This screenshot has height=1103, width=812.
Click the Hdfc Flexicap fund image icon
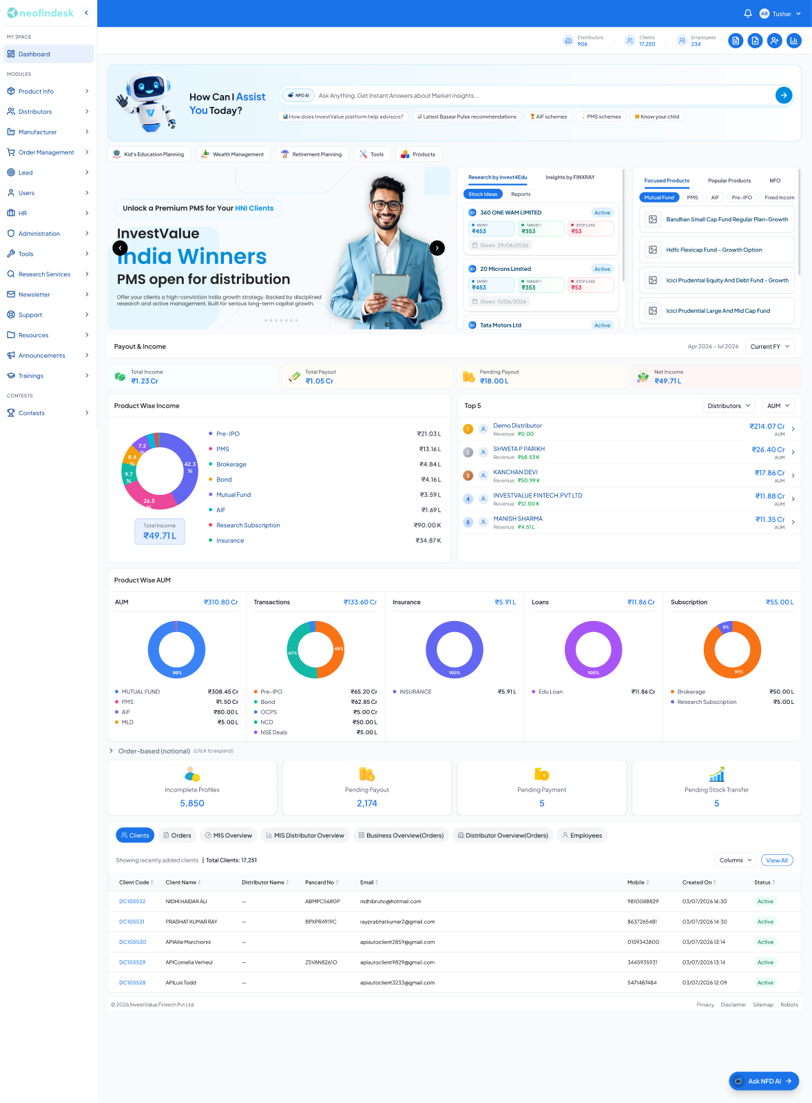[653, 250]
